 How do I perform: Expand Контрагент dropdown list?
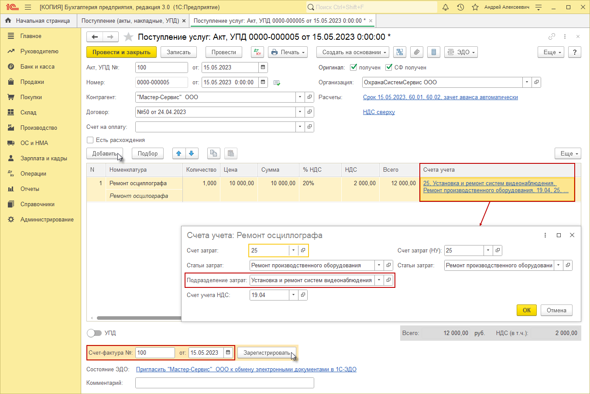tap(300, 97)
